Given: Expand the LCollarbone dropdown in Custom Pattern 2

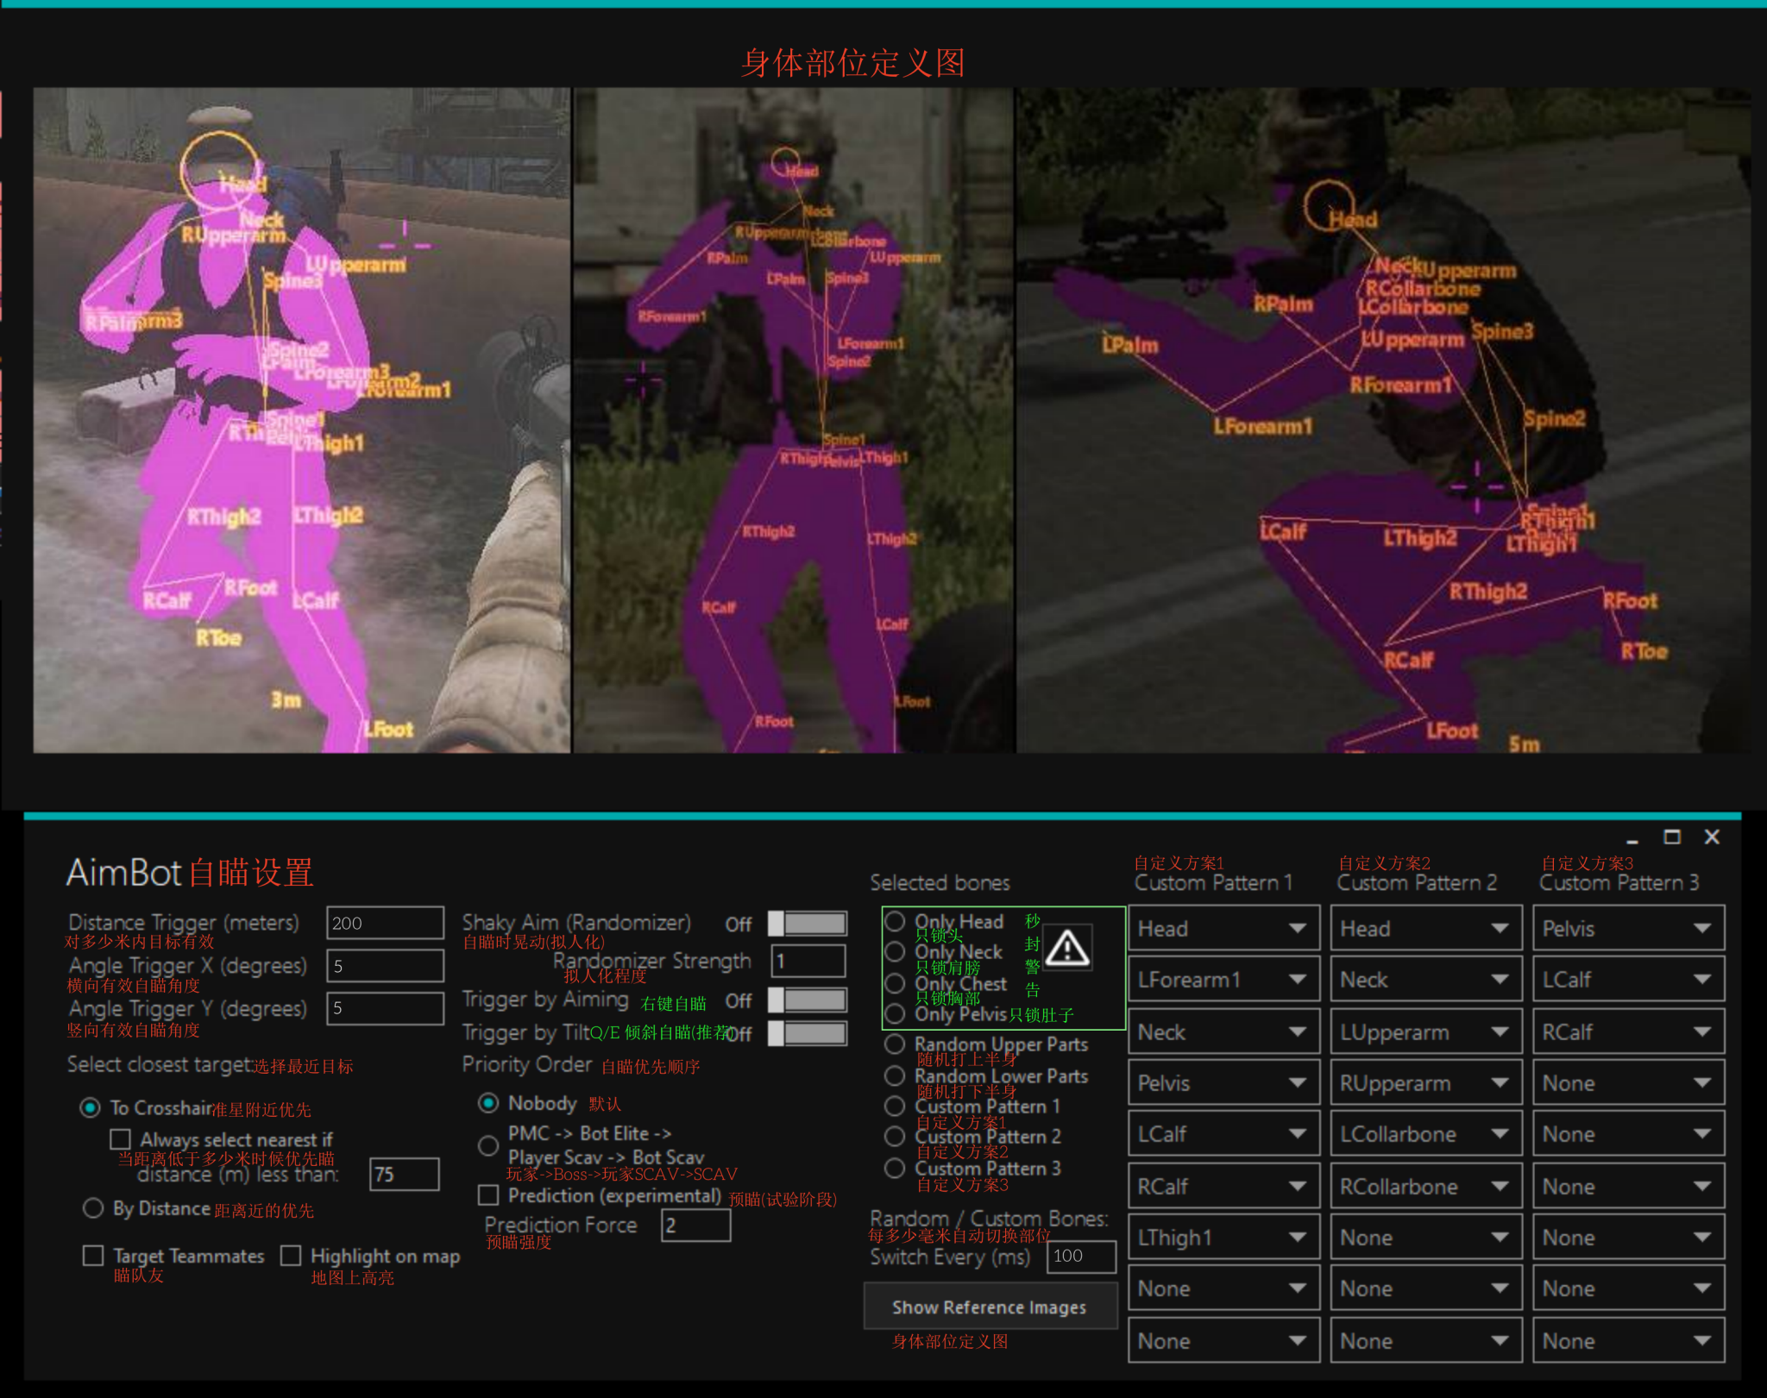Looking at the screenshot, I should [1425, 1134].
